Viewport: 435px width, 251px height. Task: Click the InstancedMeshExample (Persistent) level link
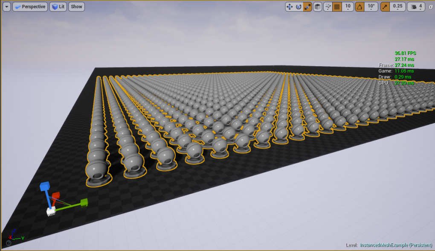tap(396, 245)
